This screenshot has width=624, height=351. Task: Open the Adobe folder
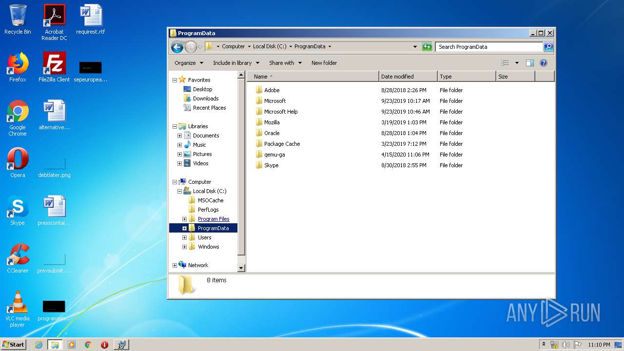point(272,90)
